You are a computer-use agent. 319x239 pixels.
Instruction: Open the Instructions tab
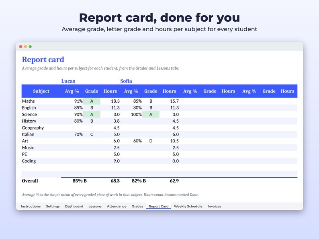coord(31,206)
